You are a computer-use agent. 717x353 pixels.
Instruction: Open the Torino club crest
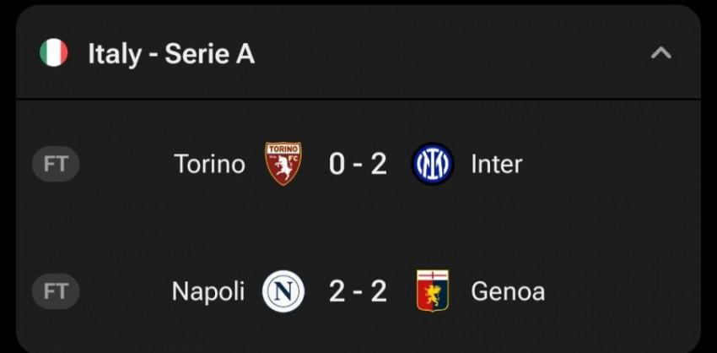click(x=283, y=164)
